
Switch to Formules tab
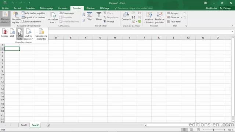[63, 8]
